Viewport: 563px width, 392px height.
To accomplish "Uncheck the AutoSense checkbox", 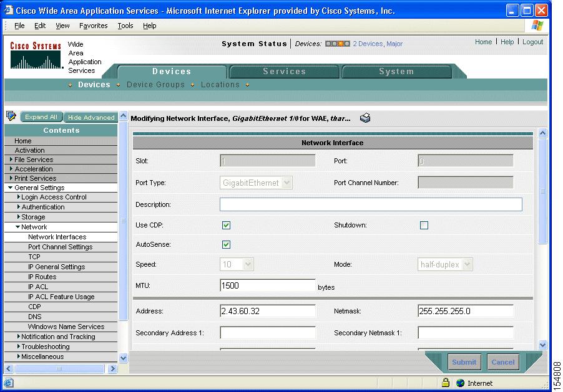I will pos(226,244).
